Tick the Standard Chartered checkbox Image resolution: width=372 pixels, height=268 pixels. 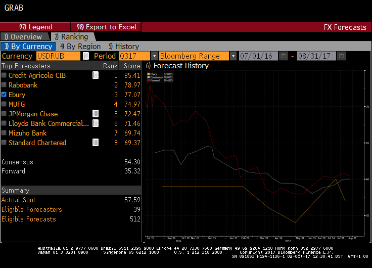click(x=4, y=143)
